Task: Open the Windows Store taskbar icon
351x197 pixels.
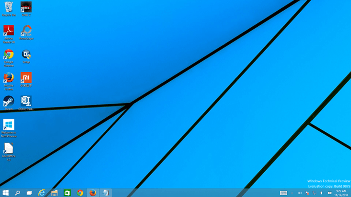Action: [67, 193]
